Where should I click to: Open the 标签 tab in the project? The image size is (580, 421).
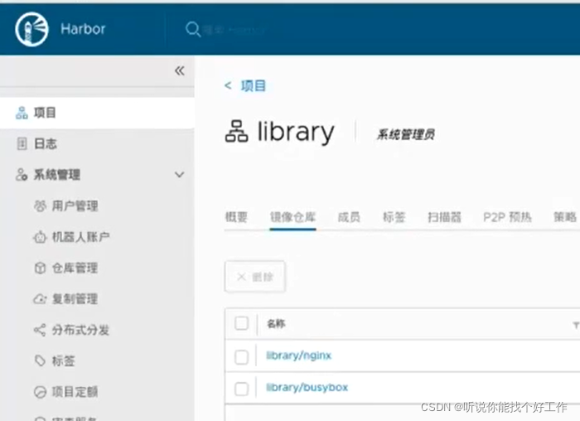[394, 217]
